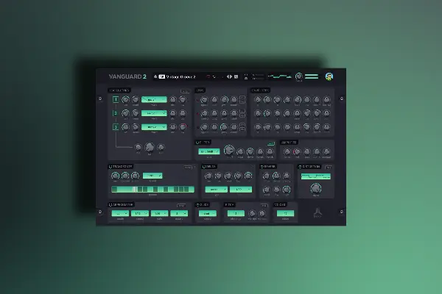Viewport: 442px width, 294px height.
Task: Click the previous/next preset arrows in header
Action: click(x=229, y=76)
